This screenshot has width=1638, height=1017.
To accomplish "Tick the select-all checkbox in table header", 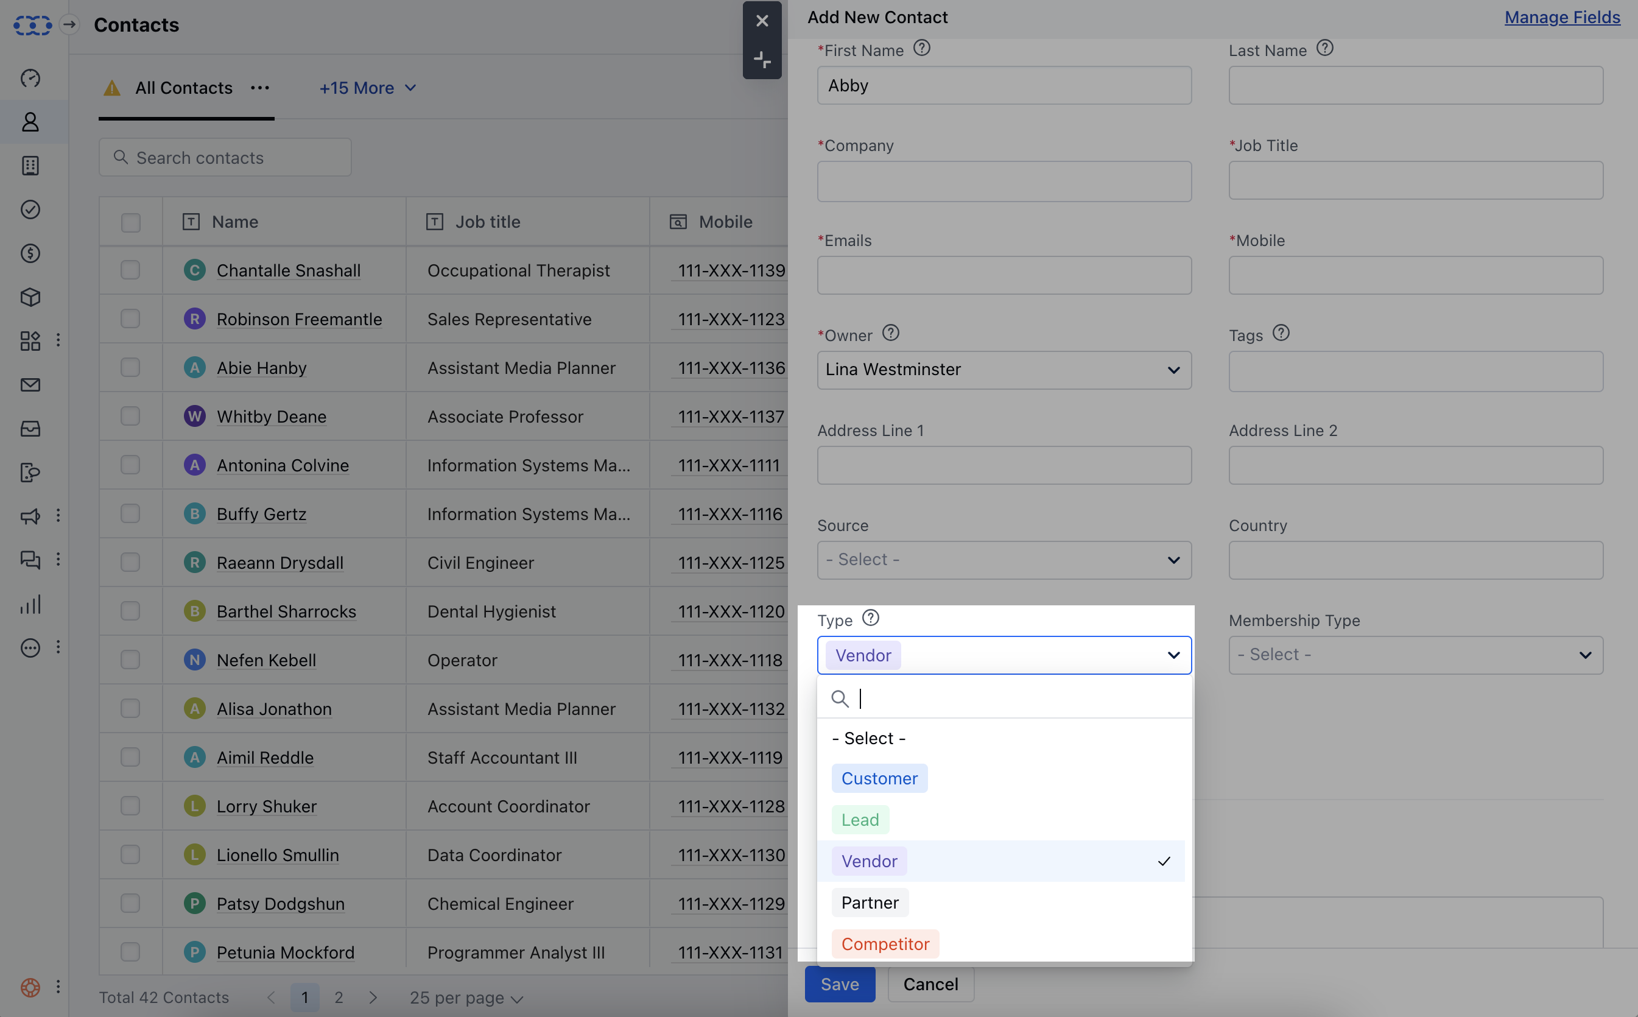I will click(x=130, y=223).
